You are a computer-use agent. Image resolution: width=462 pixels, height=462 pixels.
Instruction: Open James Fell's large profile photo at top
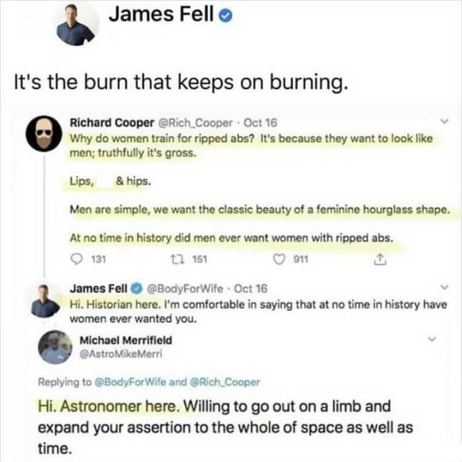77,25
